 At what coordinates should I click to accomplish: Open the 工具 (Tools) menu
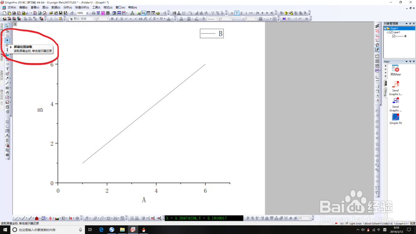(96, 7)
